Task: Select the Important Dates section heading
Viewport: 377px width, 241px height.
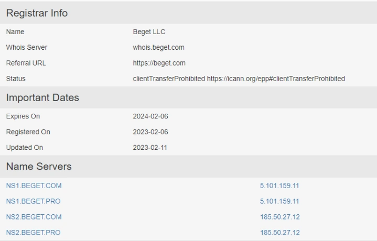Action: pyautogui.click(x=42, y=97)
